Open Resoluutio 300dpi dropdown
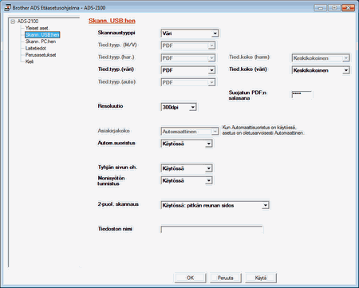Image resolution: width=359 pixels, height=288 pixels. [x=179, y=107]
